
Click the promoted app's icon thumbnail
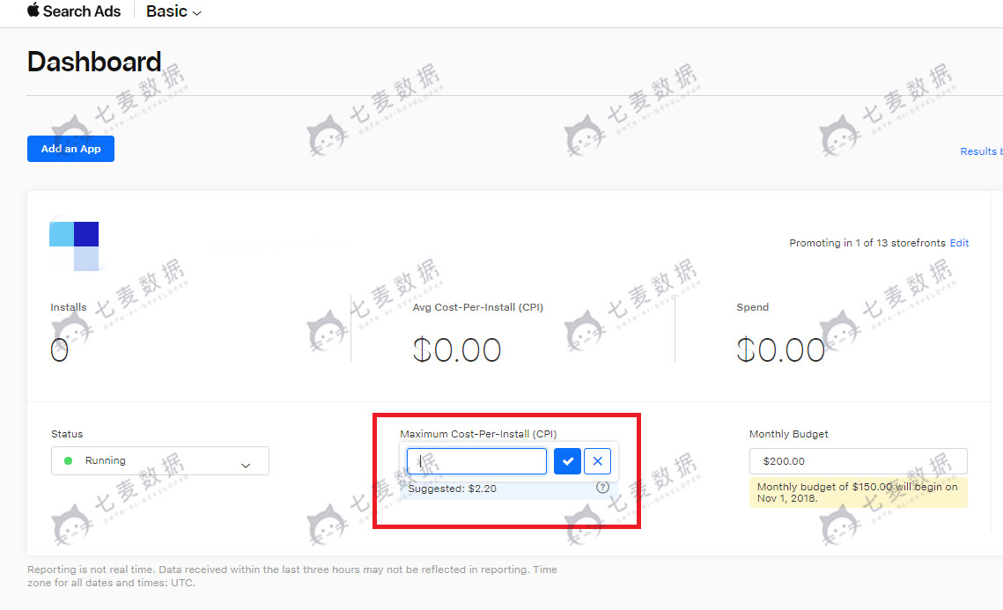point(74,246)
